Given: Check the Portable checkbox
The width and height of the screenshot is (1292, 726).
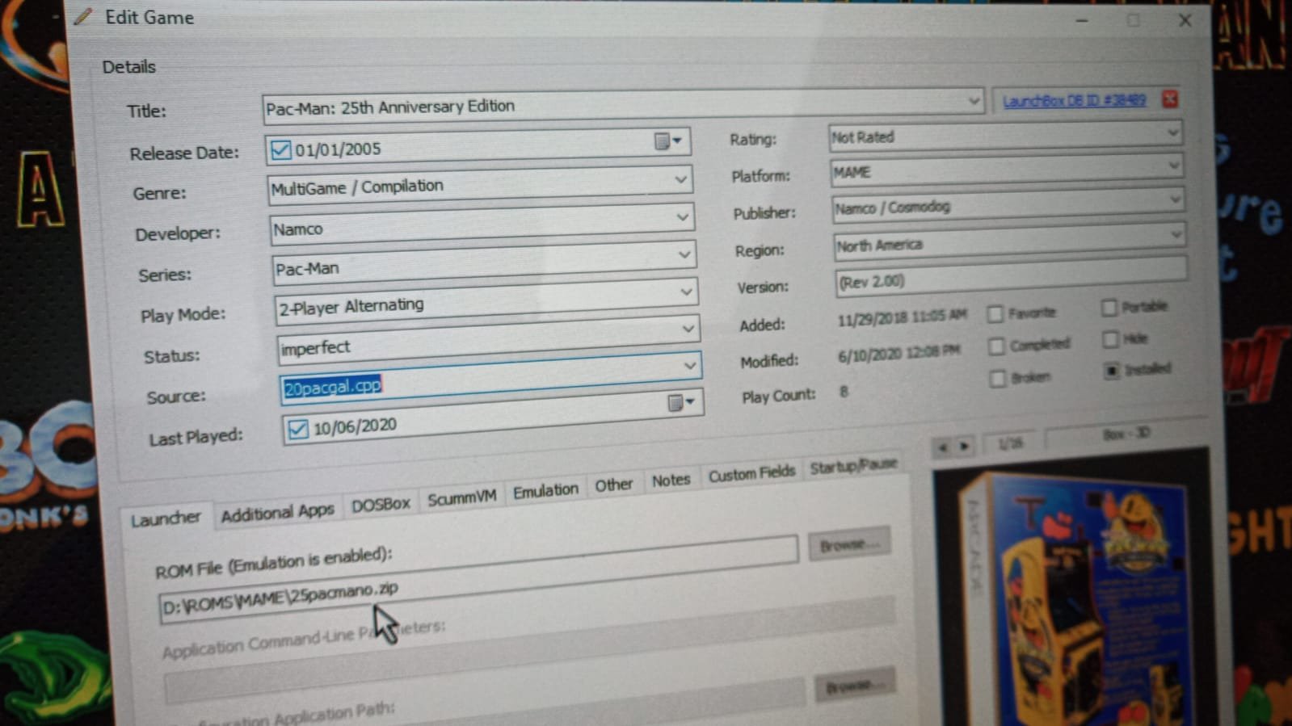Looking at the screenshot, I should tap(1109, 308).
